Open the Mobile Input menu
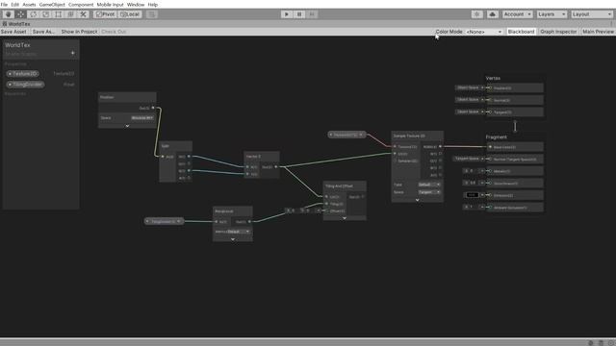 [x=110, y=5]
